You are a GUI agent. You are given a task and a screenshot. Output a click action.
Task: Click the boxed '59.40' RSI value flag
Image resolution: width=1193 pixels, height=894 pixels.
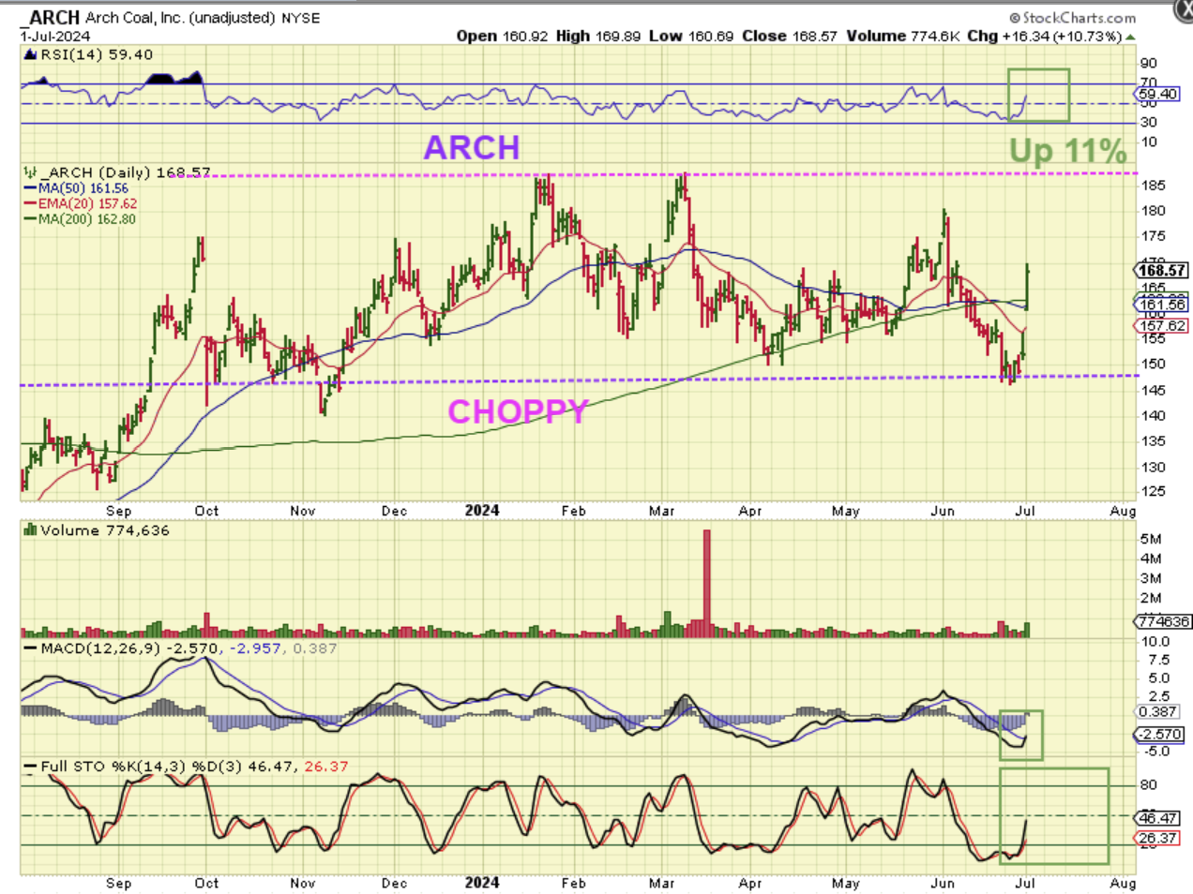[1156, 94]
